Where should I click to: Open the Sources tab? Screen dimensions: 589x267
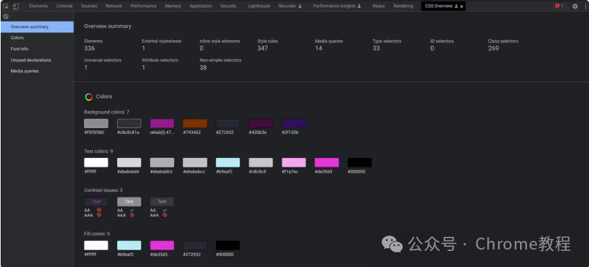click(89, 6)
